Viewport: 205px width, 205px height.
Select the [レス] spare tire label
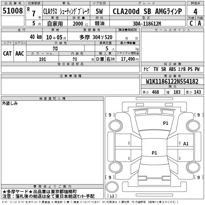[112, 196]
